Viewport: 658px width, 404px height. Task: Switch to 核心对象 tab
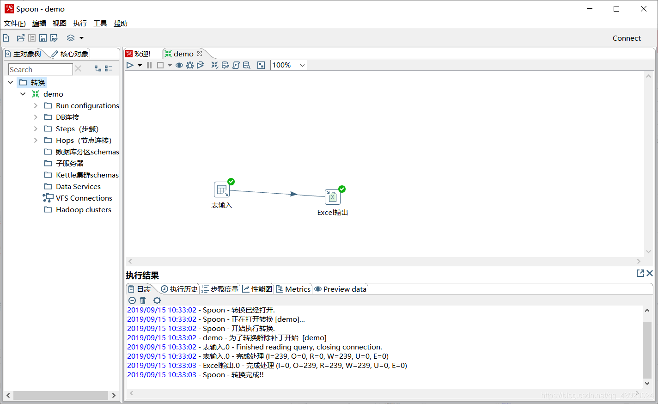[x=70, y=54]
